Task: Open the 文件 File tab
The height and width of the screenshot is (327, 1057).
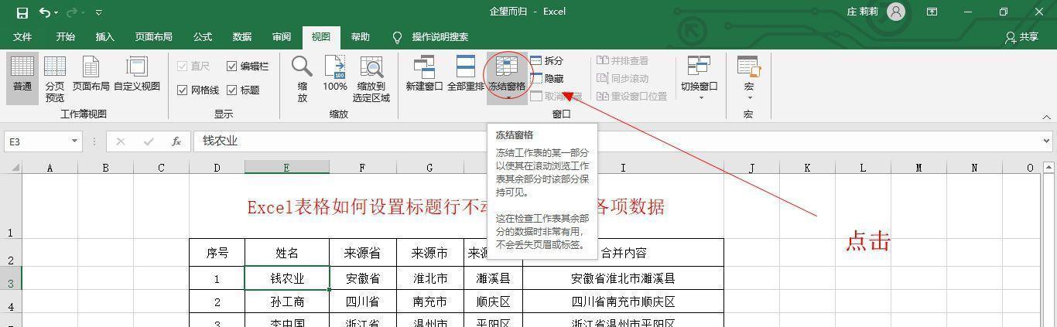Action: [22, 37]
